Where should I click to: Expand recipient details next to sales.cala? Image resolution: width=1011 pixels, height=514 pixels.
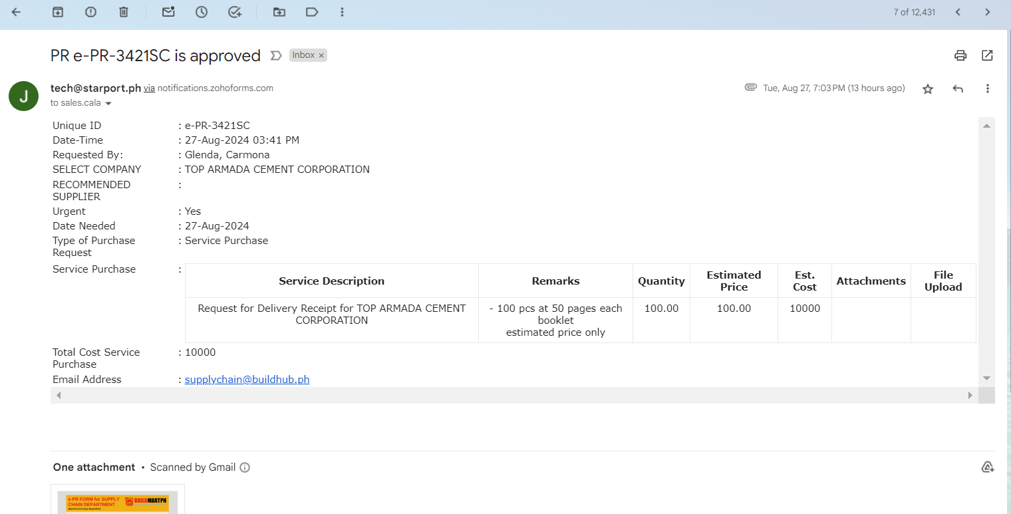pos(108,103)
